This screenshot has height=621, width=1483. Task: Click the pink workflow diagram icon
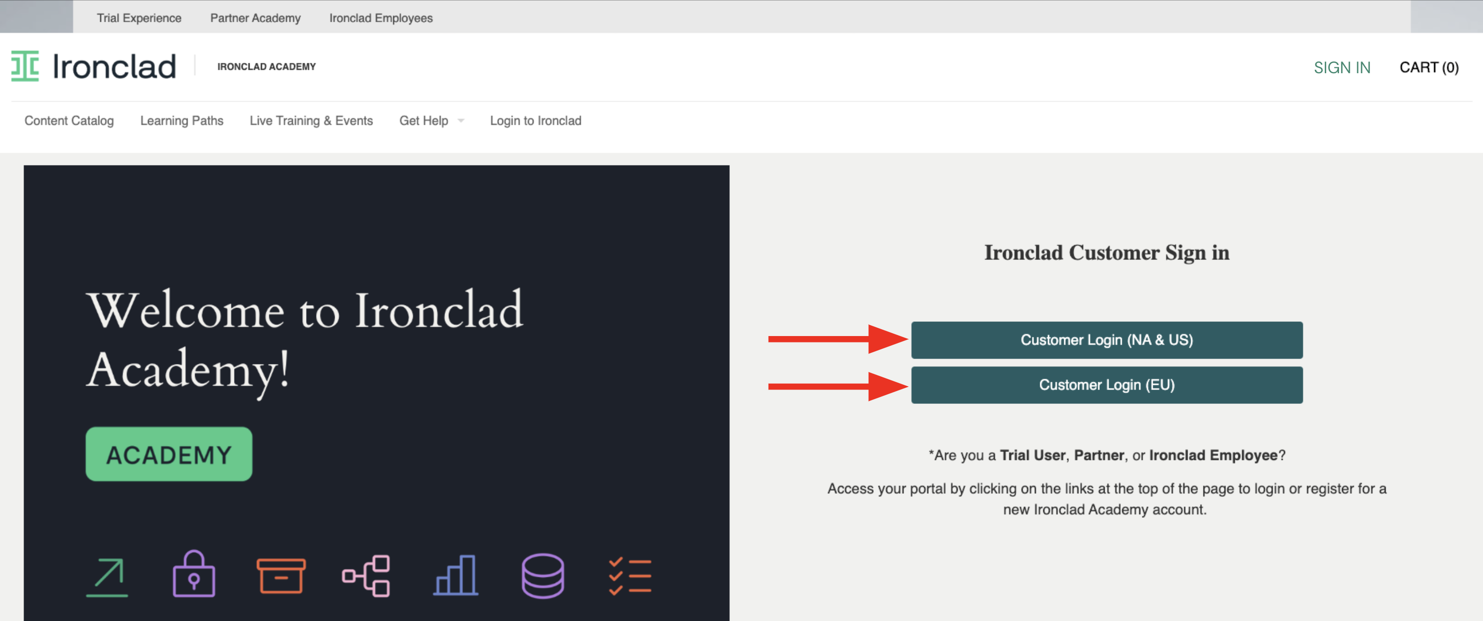(366, 575)
